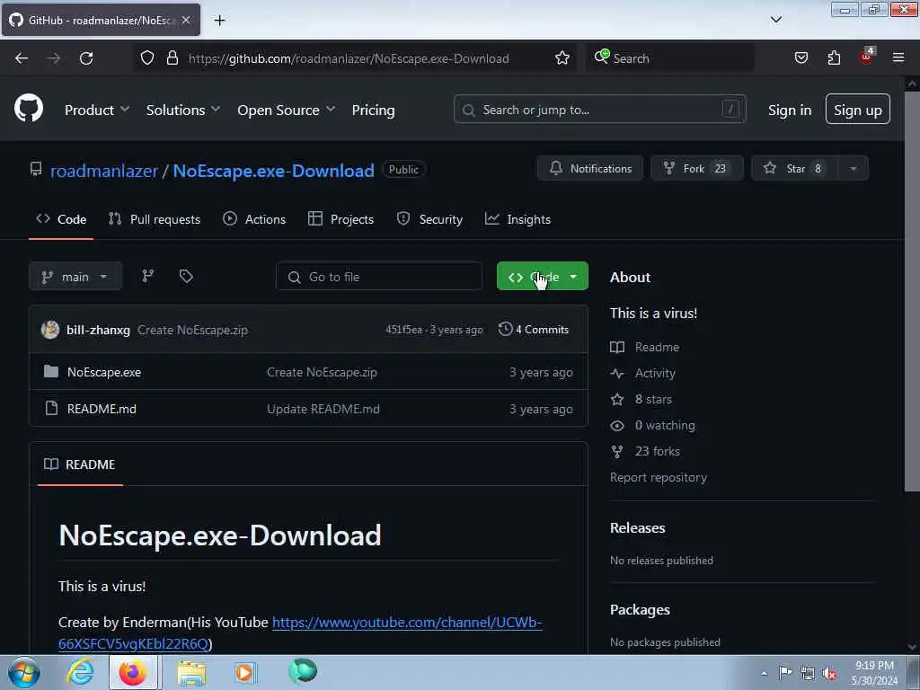920x690 pixels.
Task: Focus the Go to file input
Action: pos(379,277)
